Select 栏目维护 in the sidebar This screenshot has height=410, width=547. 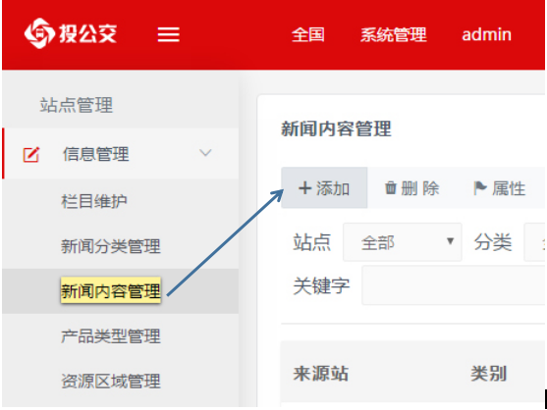pos(94,201)
